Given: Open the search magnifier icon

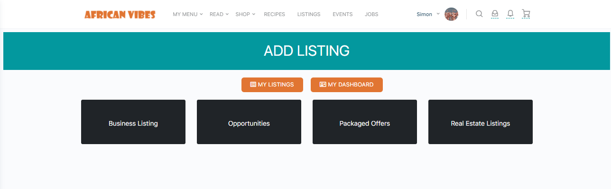Looking at the screenshot, I should pos(479,14).
